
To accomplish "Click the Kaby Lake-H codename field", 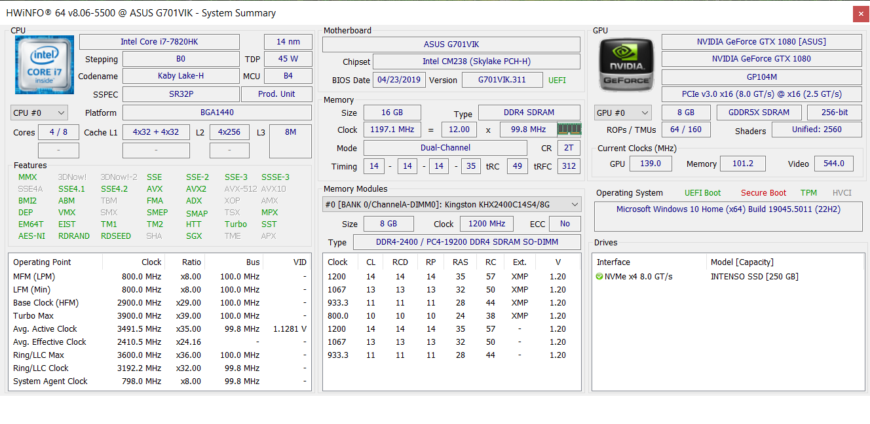I will click(181, 76).
